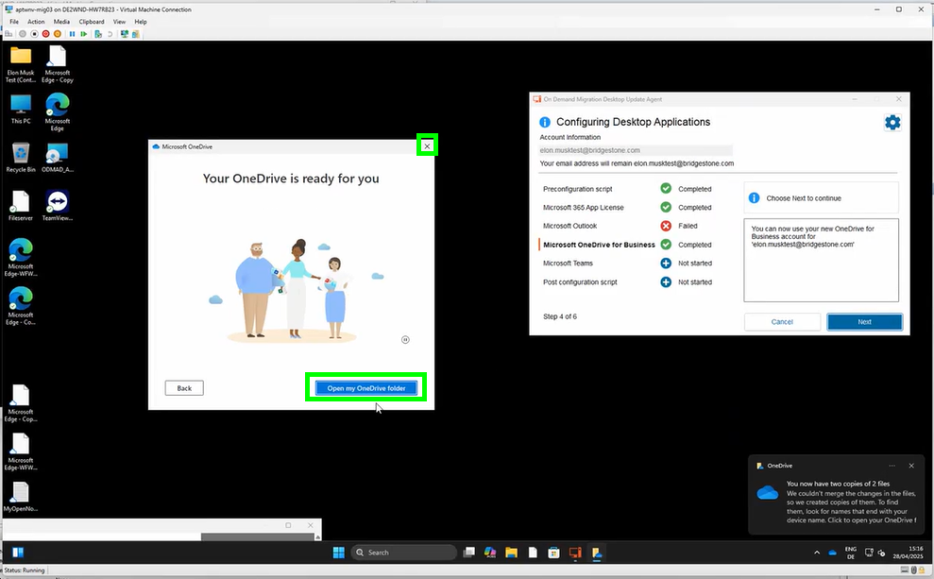Image resolution: width=934 pixels, height=579 pixels.
Task: Open the Help menu
Action: pyautogui.click(x=140, y=22)
